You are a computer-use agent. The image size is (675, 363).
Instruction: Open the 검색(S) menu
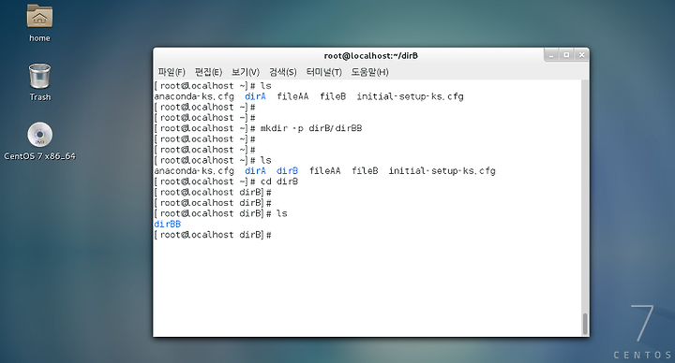pos(283,72)
